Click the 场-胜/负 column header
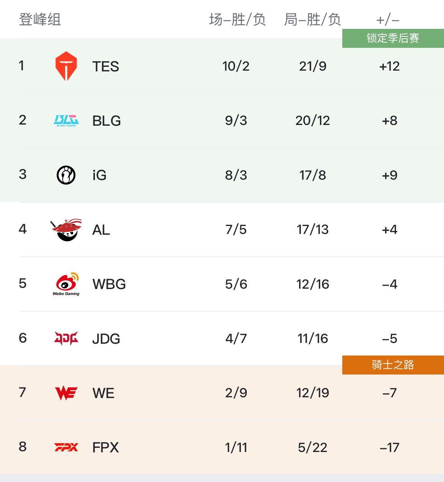The image size is (444, 482). pyautogui.click(x=237, y=19)
